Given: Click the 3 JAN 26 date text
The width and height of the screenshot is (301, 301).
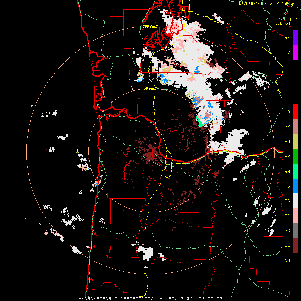Looking at the screenshot, I should coord(193,299).
